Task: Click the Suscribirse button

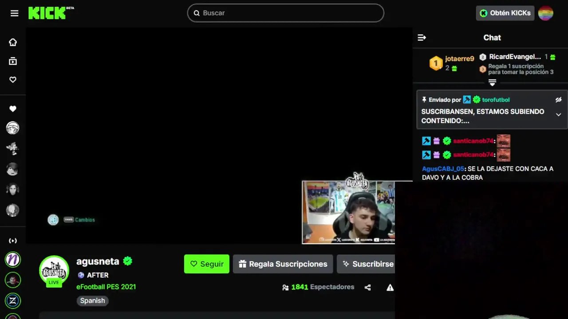Action: pyautogui.click(x=366, y=264)
